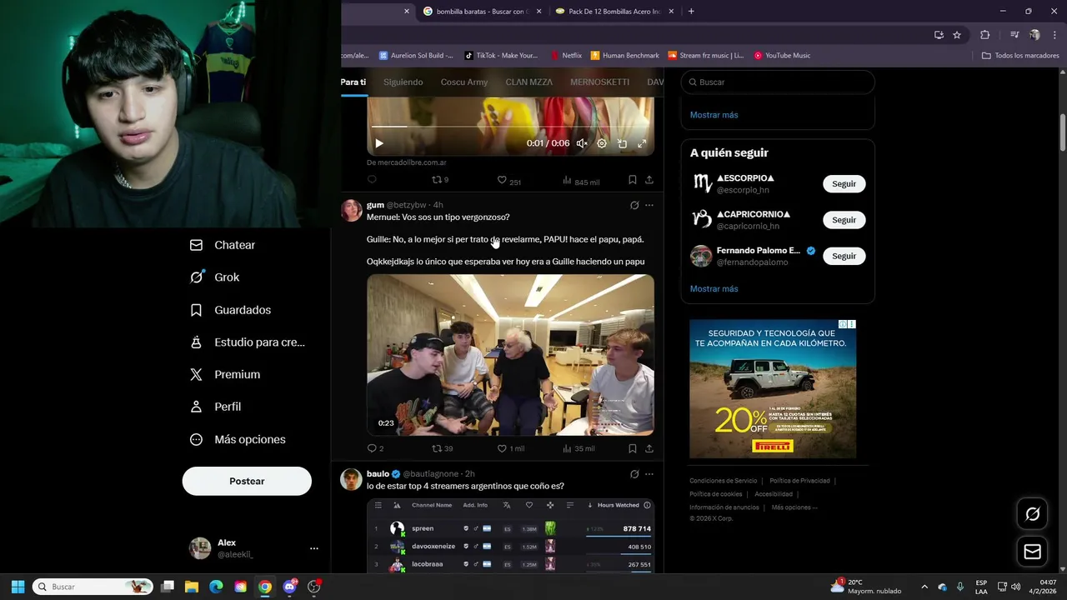This screenshot has height=600, width=1067.
Task: Follow the ESCORPIO account
Action: click(844, 183)
